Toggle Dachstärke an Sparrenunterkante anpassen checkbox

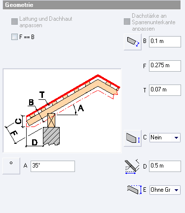pos(127,22)
